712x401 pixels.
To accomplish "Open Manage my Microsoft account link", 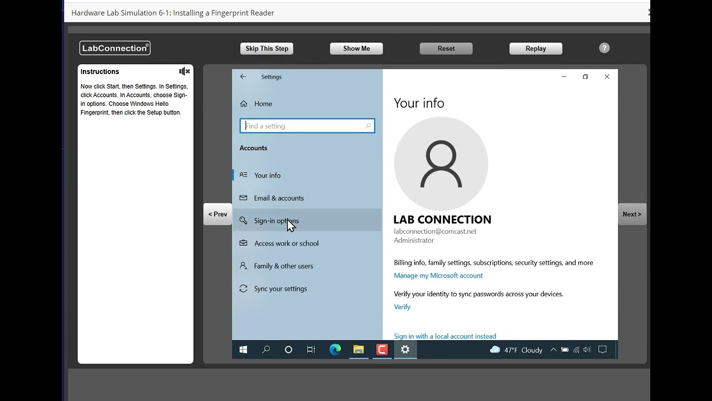I will (438, 276).
